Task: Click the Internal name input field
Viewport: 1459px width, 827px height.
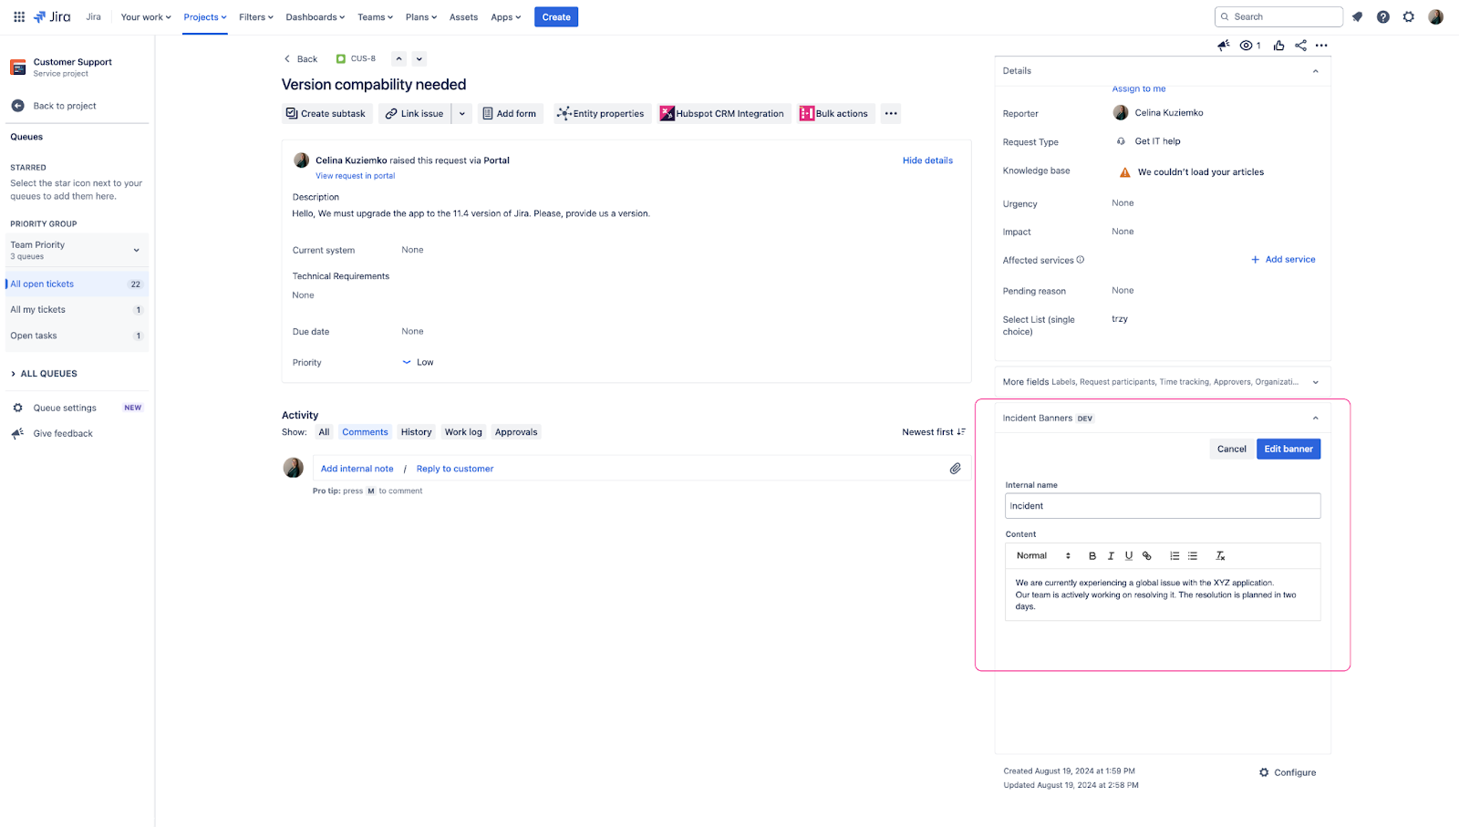Action: point(1162,506)
